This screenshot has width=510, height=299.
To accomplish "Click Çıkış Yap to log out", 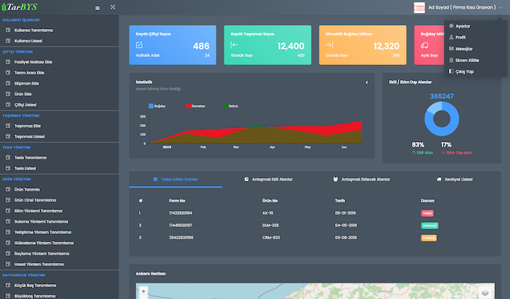I will [464, 71].
